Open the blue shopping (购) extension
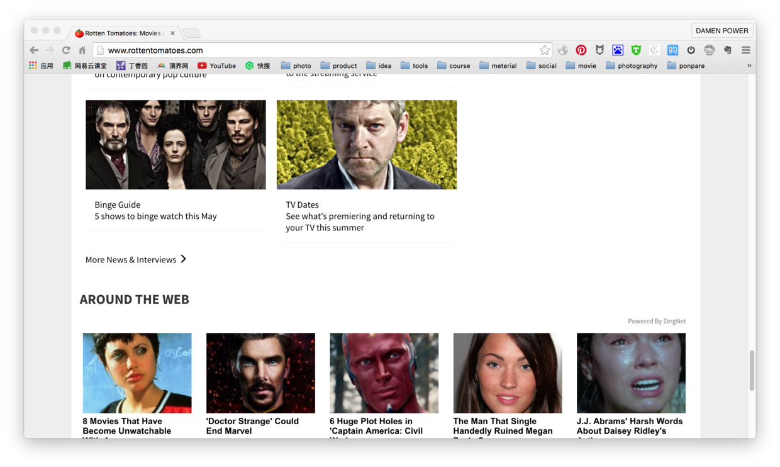 pos(672,50)
